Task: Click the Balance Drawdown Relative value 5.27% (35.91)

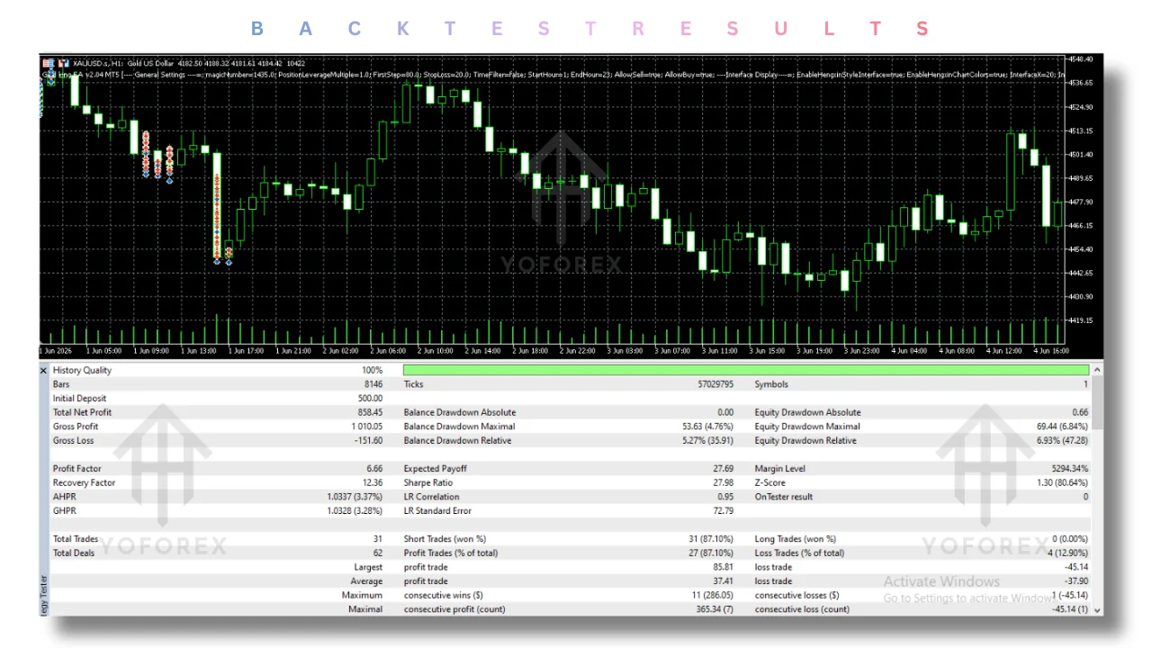Action: click(707, 441)
